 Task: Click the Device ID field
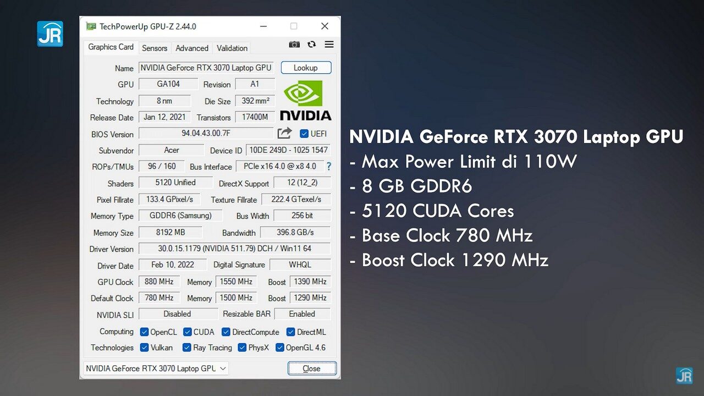pyautogui.click(x=289, y=150)
